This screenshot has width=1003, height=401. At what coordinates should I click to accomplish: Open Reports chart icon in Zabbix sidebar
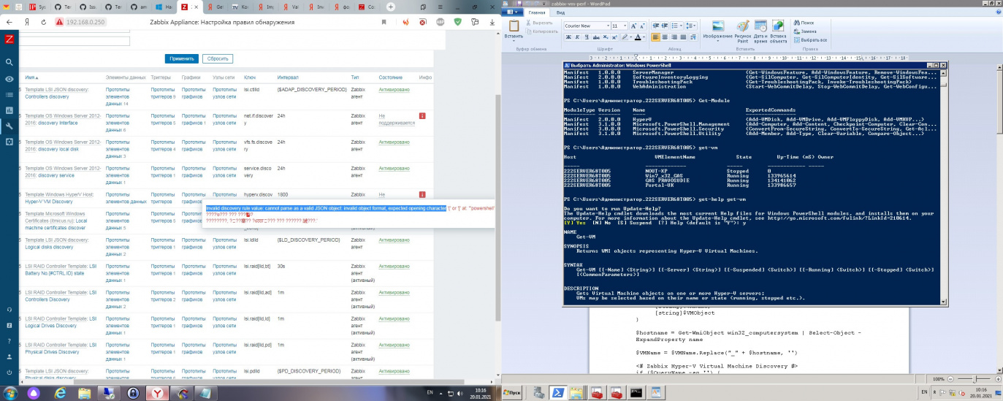9,110
